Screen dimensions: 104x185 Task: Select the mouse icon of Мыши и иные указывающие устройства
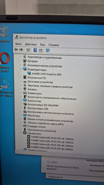tap(25, 119)
